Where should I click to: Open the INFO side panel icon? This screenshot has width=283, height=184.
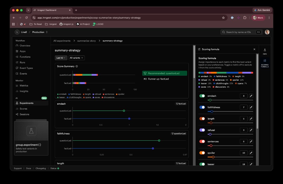point(265,51)
